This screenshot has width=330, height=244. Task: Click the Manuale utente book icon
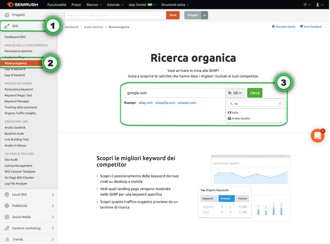(273, 26)
